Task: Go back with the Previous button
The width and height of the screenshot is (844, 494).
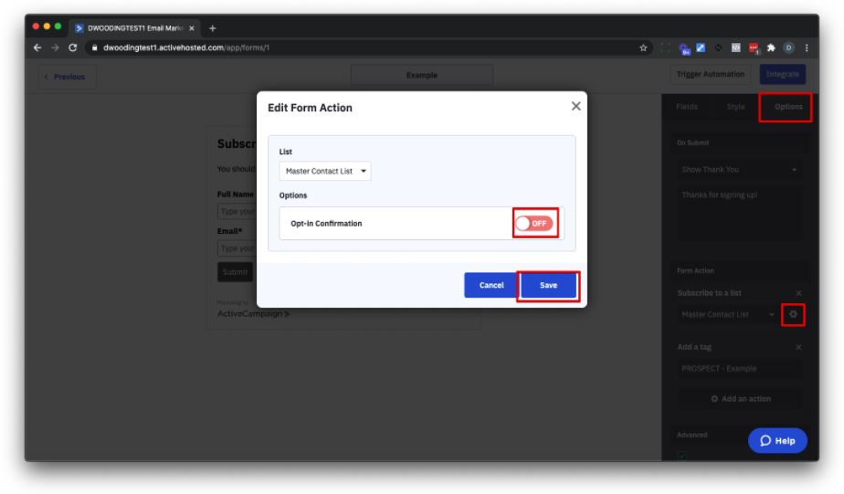Action: click(68, 77)
